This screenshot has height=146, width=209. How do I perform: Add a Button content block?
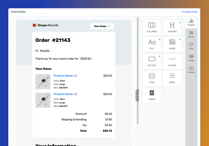[152, 62]
